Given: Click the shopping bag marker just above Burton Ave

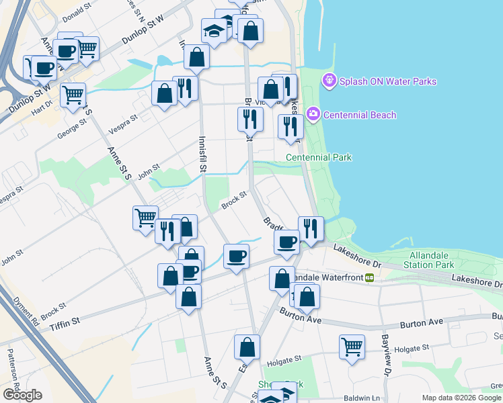Looking at the screenshot, I should [307, 299].
